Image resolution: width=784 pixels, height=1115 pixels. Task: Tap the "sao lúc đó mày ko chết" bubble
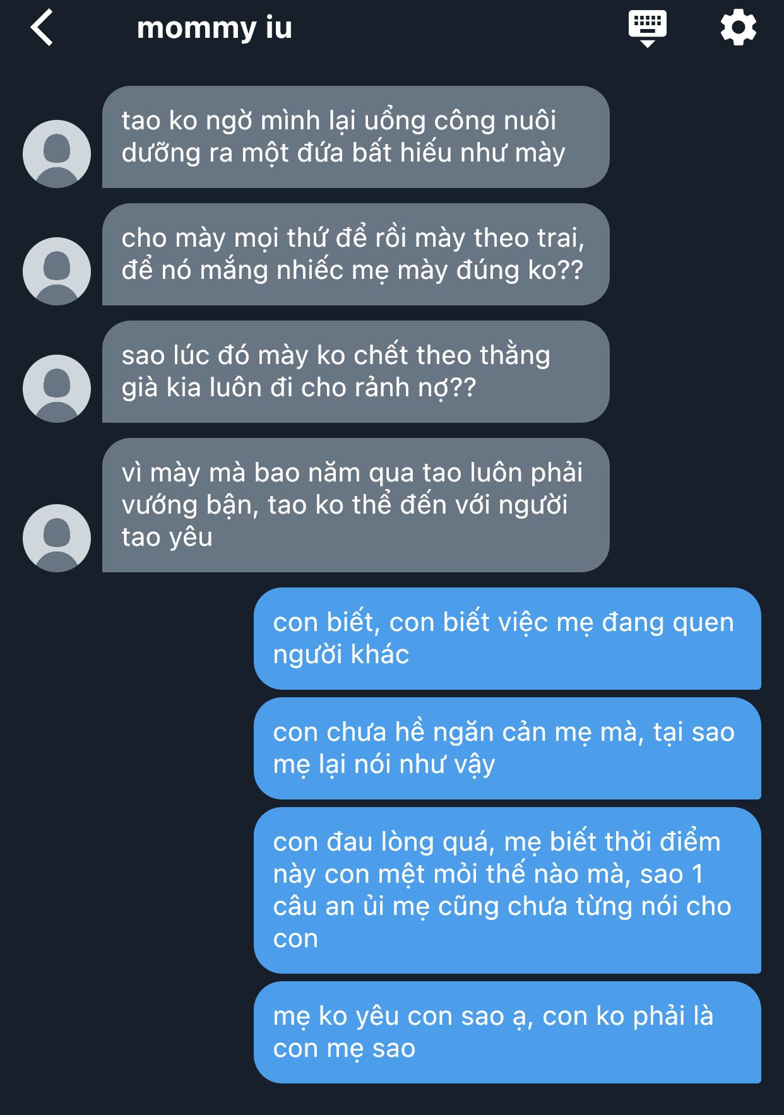[355, 372]
